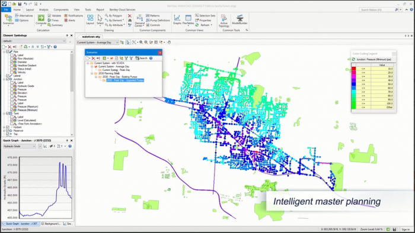Screen dimensions: 415x233
Task: Click the Validate button
Action: coord(55,15)
